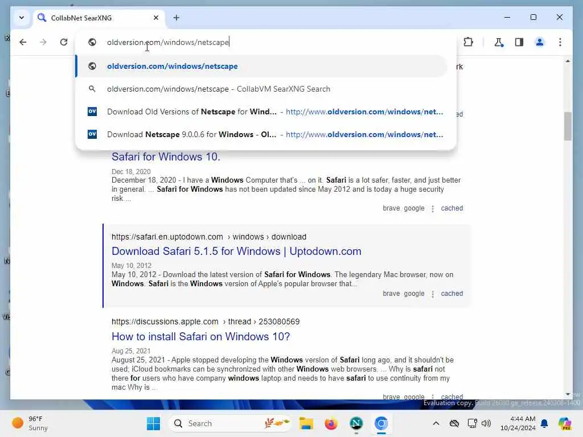Open Chrome three-dot menu
Viewport: 583px width, 437px height.
pyautogui.click(x=560, y=42)
